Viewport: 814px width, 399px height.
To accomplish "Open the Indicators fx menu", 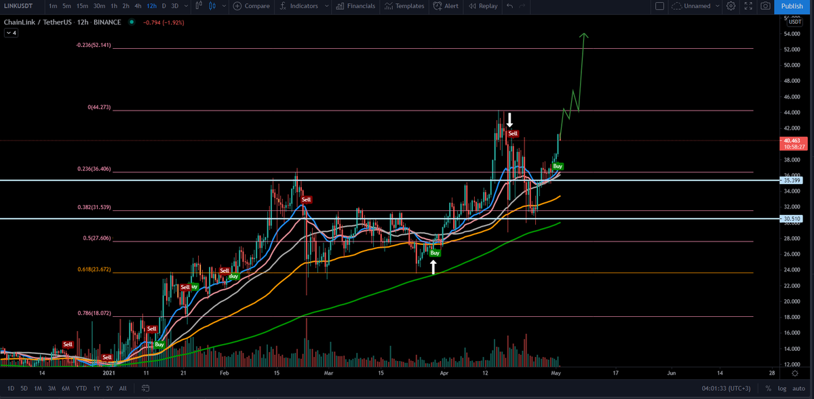I will (300, 6).
